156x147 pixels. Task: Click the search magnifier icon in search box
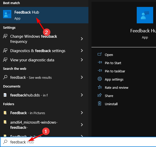pos(5,142)
